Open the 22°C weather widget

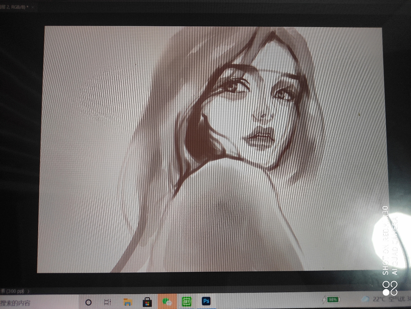pos(386,299)
